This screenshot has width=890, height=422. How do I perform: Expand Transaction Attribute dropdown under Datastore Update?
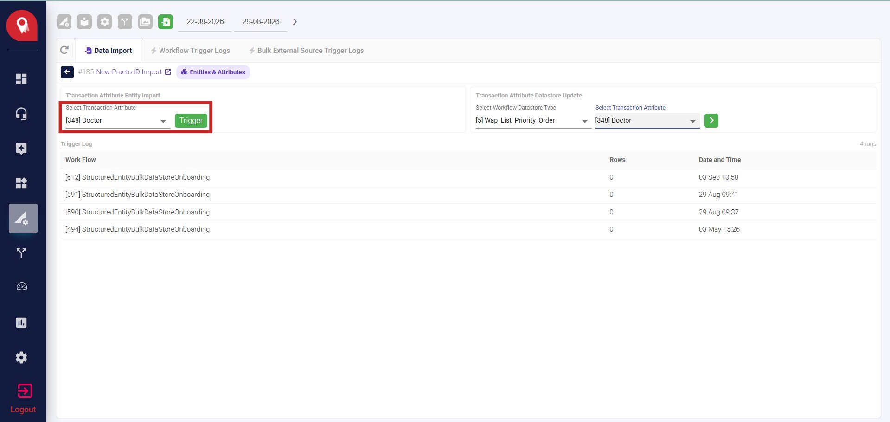(x=647, y=121)
